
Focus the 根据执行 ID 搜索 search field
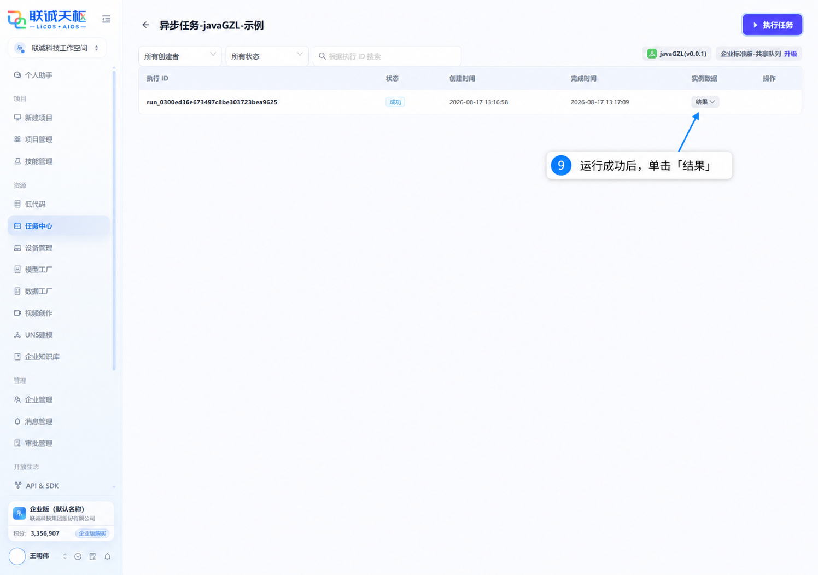click(x=387, y=56)
